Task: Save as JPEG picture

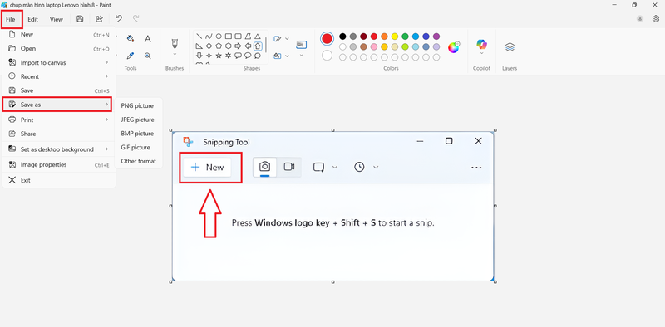Action: click(x=137, y=120)
